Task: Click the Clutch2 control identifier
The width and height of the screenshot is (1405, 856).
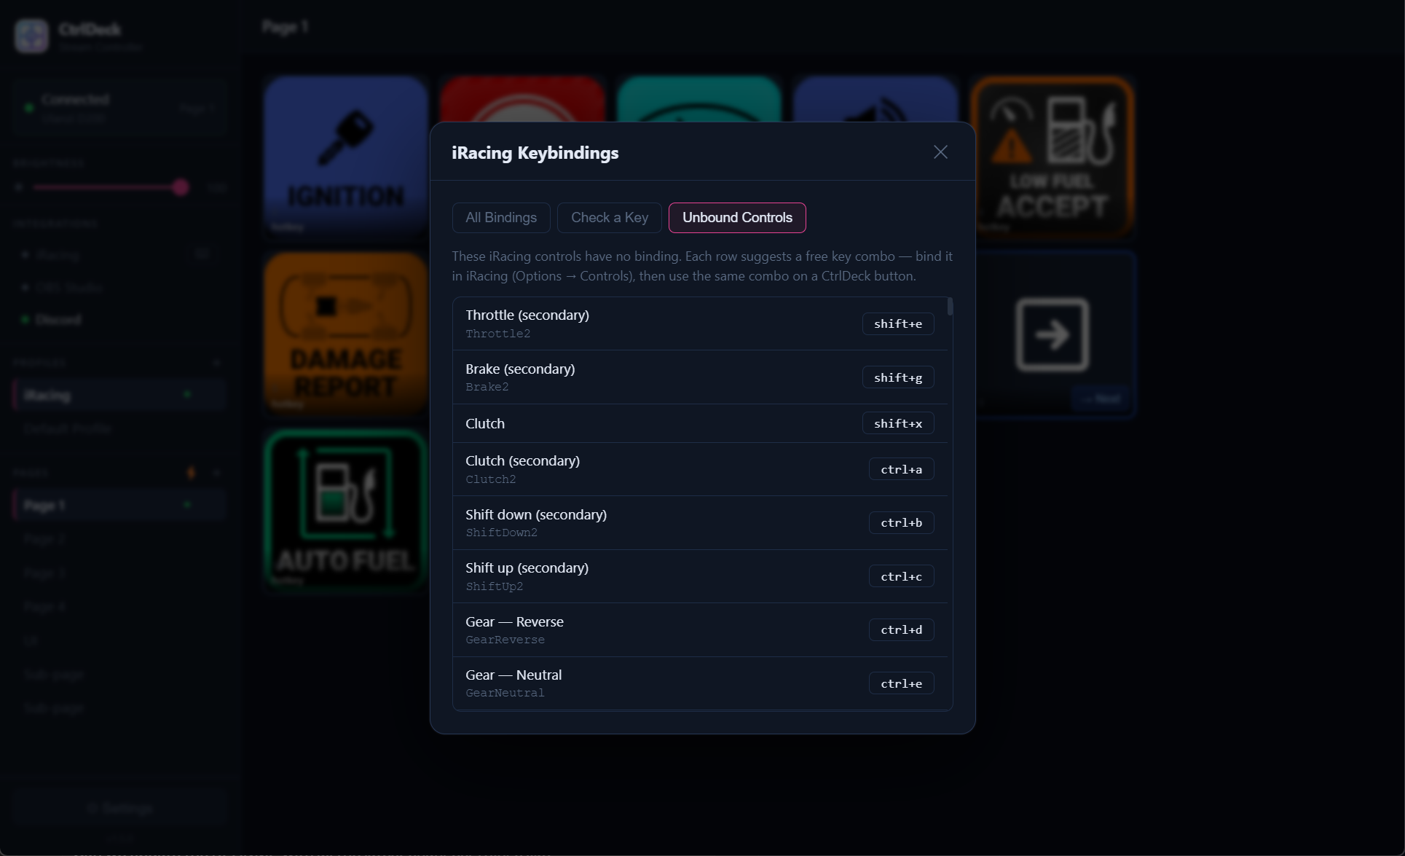Action: point(490,479)
